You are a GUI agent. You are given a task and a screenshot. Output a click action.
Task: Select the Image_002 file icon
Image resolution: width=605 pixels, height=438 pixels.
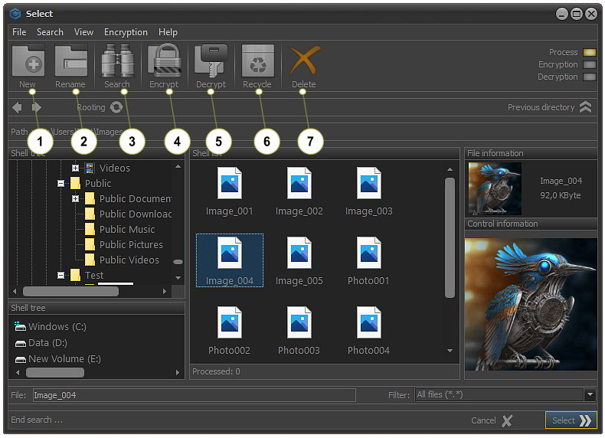(299, 183)
